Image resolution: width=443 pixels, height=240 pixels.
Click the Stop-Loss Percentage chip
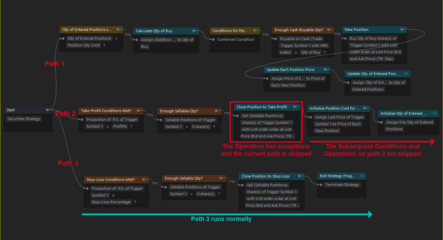pos(111,202)
